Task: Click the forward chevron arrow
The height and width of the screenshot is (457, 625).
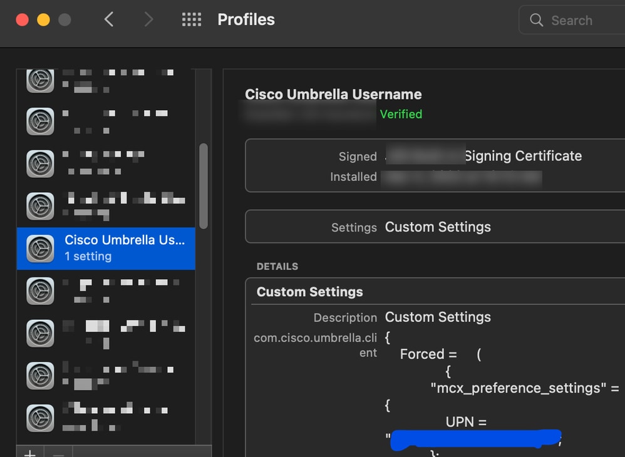Action: [x=148, y=20]
